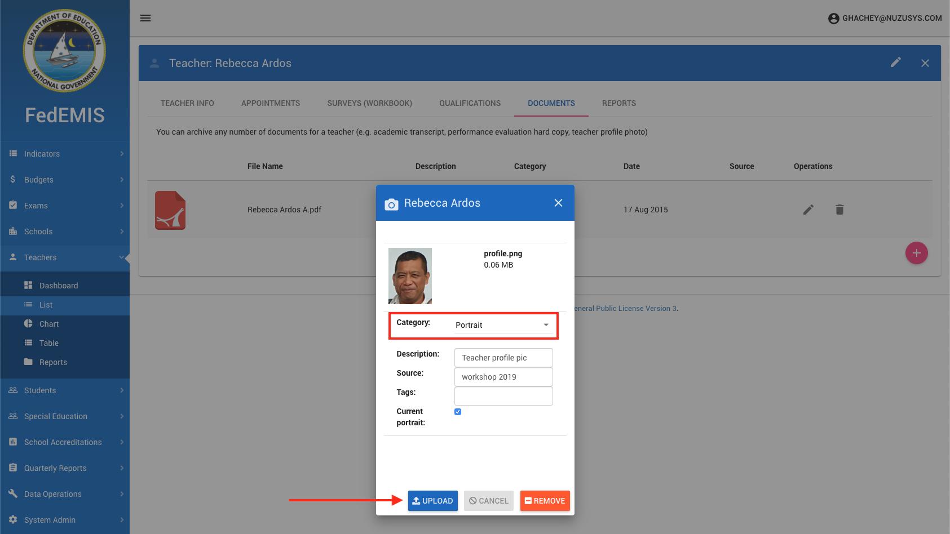950x534 pixels.
Task: Edit the Rebecca Ardos A.pdf document row
Action: tap(808, 210)
